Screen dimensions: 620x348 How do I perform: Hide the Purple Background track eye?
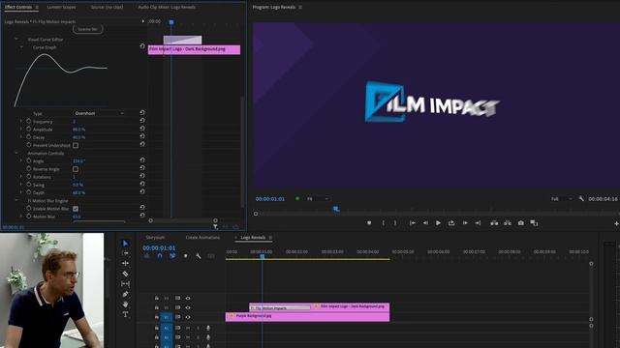pyautogui.click(x=188, y=317)
